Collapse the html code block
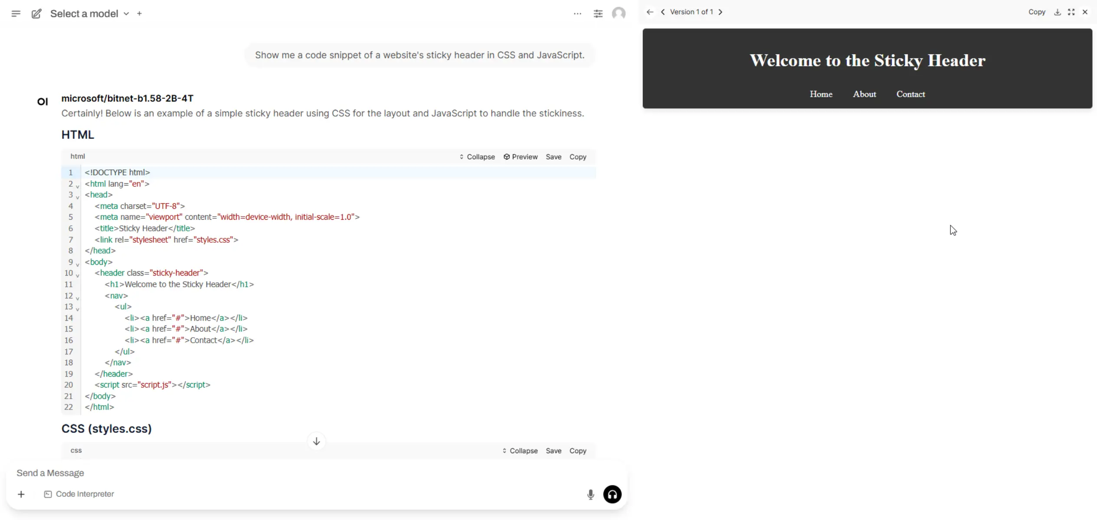 point(477,157)
